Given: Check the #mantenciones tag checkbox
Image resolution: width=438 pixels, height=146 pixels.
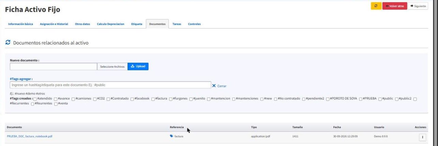Looking at the screenshot, I should 234,99.
